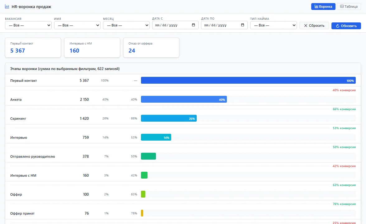Screen dimensions: 366x224
Task: Open calendar picker icon in Дата по field
Action: [x=242, y=25]
